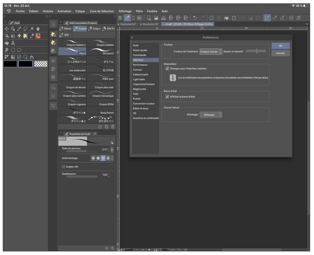Click the Undo arrow in command bar
Image resolution: width=314 pixels, height=255 pixels.
click(x=195, y=18)
